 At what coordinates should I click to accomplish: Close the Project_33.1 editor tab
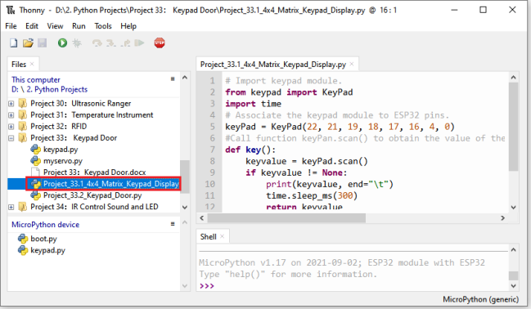352,64
